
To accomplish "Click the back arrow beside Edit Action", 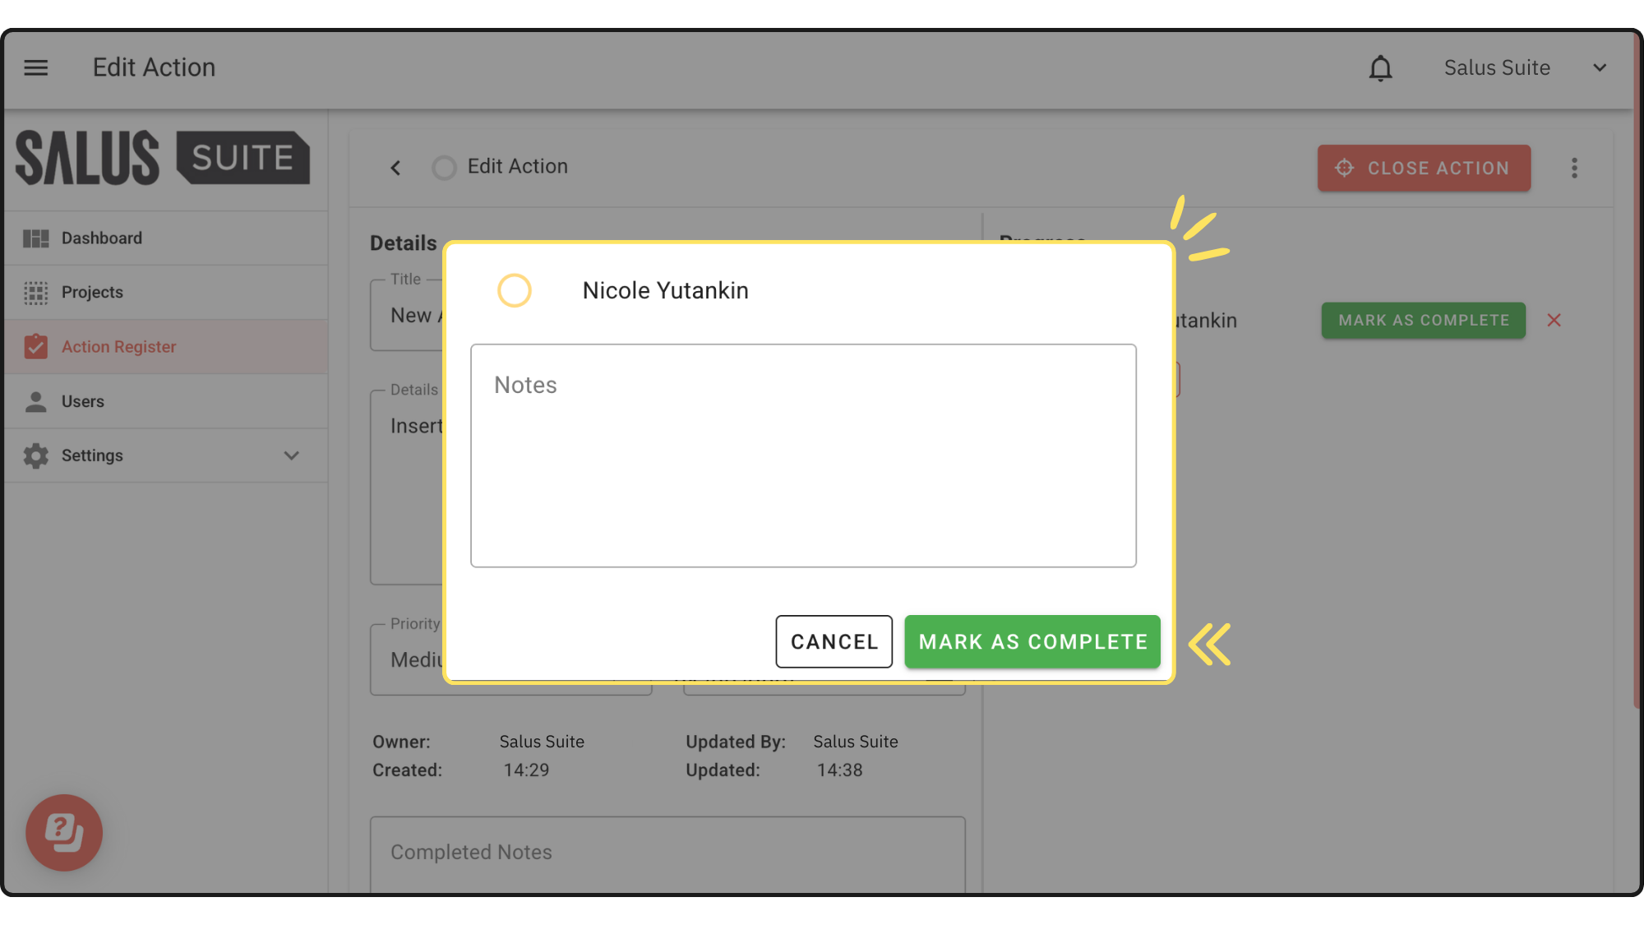I will click(395, 168).
